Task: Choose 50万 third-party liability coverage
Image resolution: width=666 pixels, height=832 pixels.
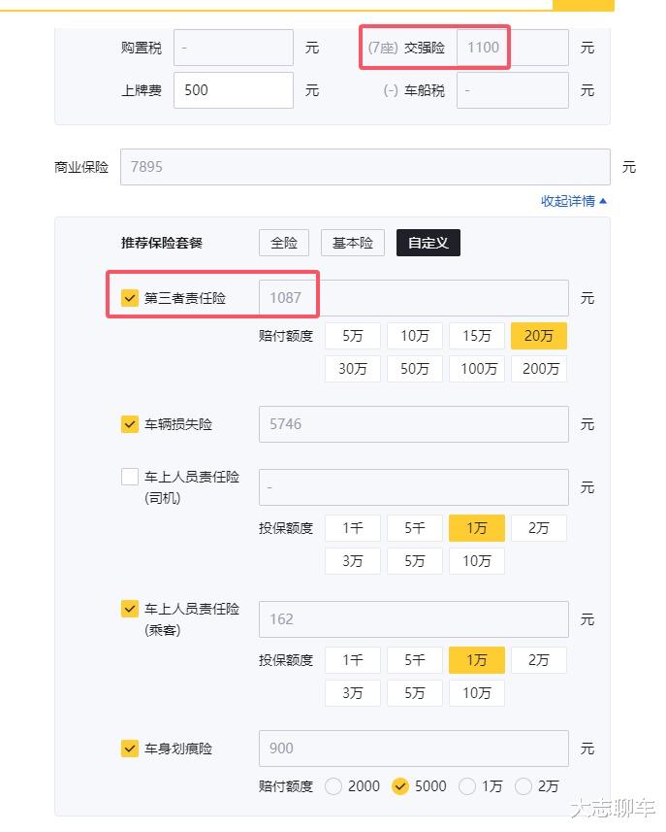Action: pos(415,369)
